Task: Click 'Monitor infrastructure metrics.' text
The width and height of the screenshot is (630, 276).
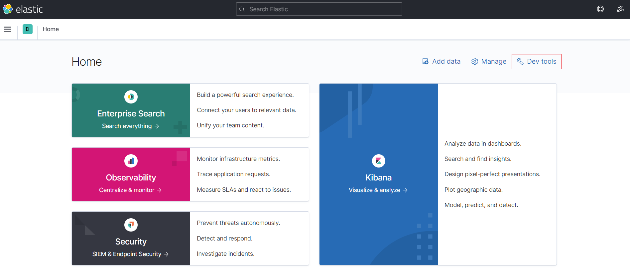Action: pyautogui.click(x=238, y=159)
